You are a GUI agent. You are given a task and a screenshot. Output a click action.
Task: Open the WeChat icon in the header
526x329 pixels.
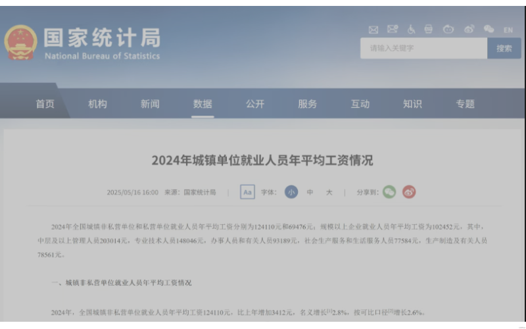489,29
